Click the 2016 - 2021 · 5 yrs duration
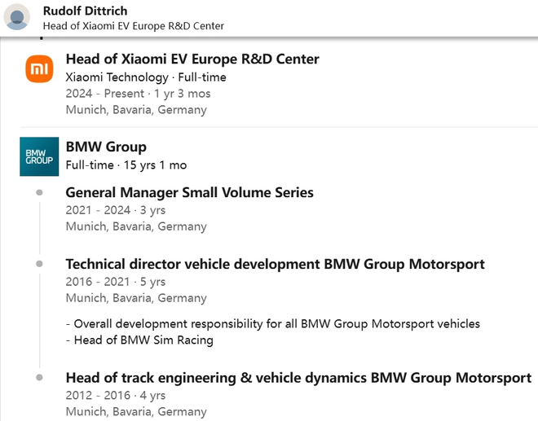The height and width of the screenshot is (421, 538). click(x=116, y=282)
